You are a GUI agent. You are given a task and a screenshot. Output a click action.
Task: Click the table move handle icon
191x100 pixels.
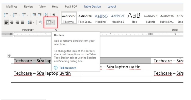coord(9,56)
